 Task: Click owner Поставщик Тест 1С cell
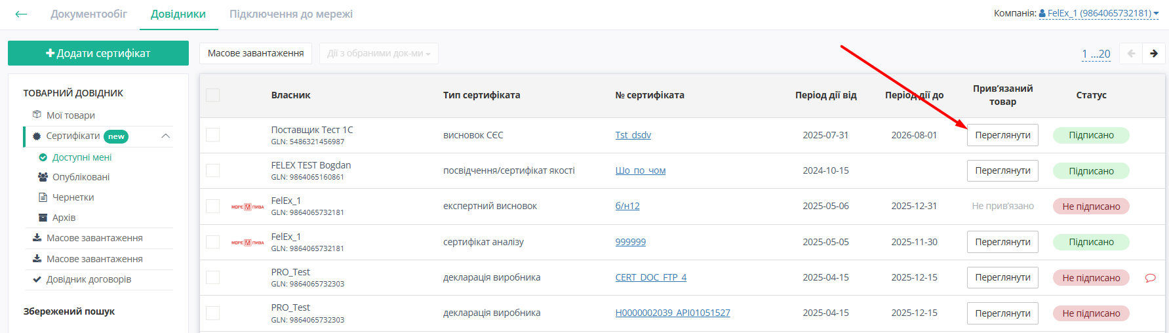312,135
